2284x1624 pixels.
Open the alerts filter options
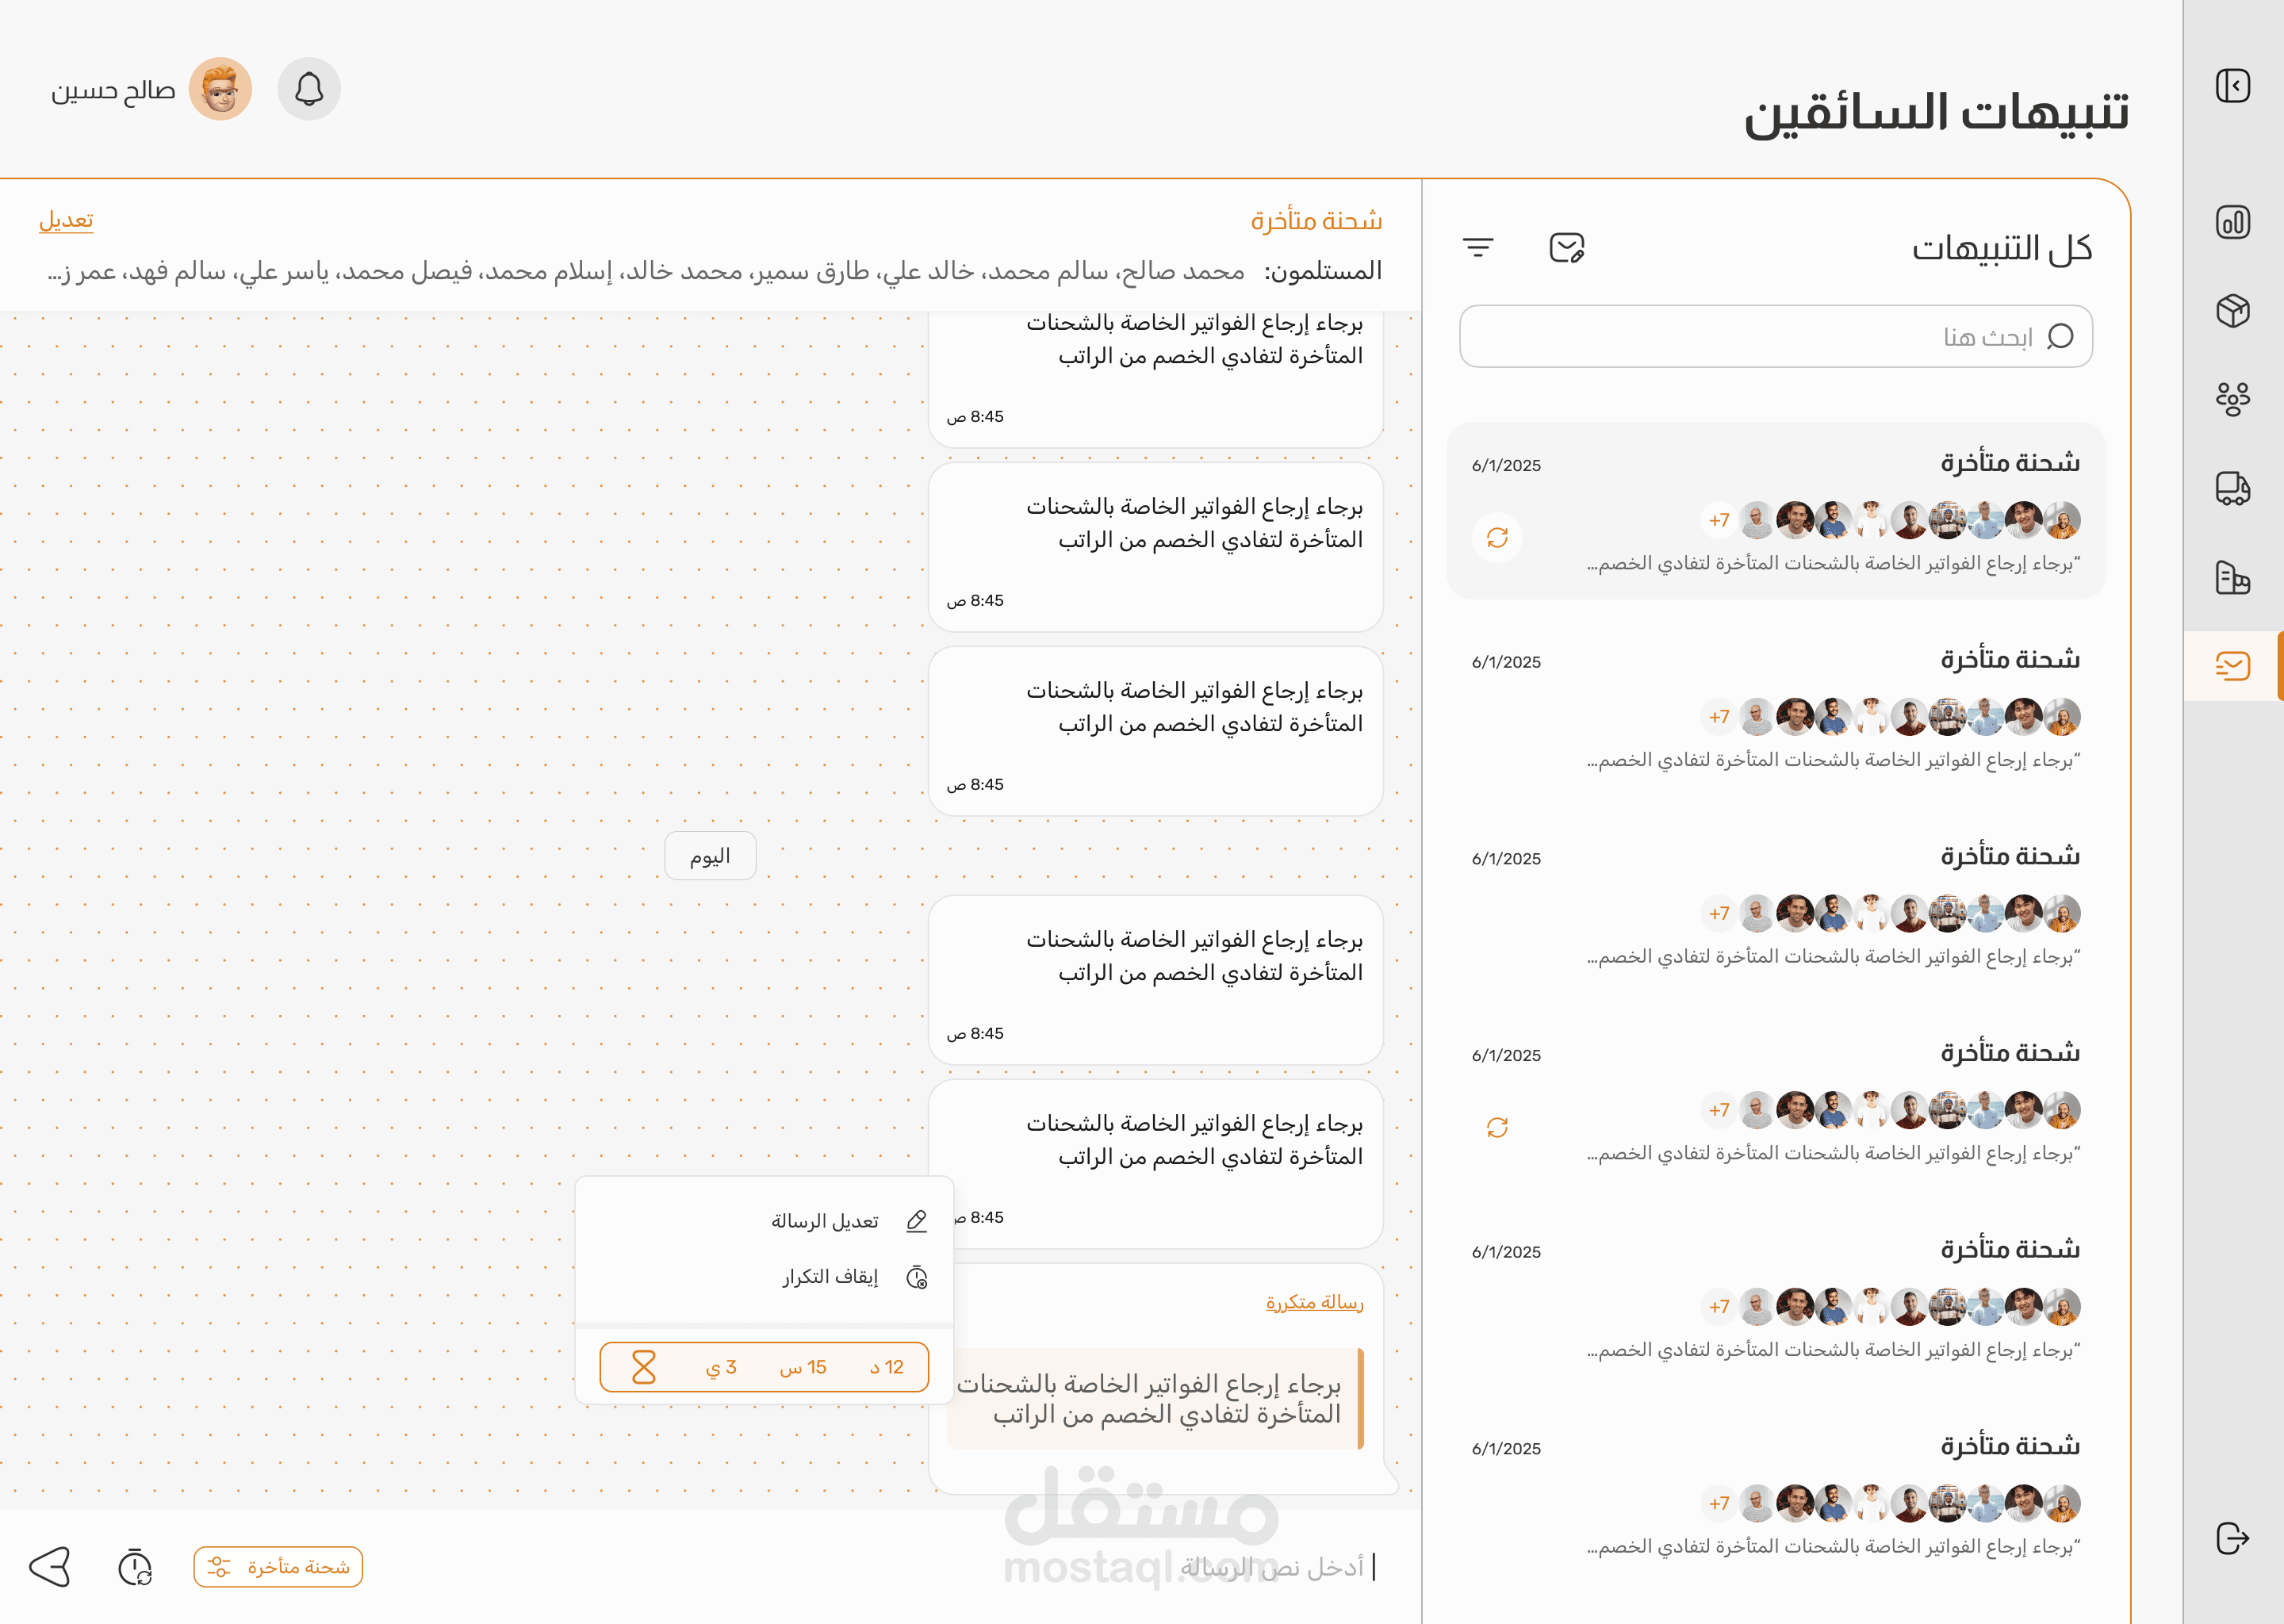point(1478,247)
